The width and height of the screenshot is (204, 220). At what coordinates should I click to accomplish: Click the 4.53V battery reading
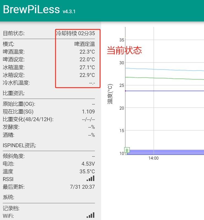88,164
